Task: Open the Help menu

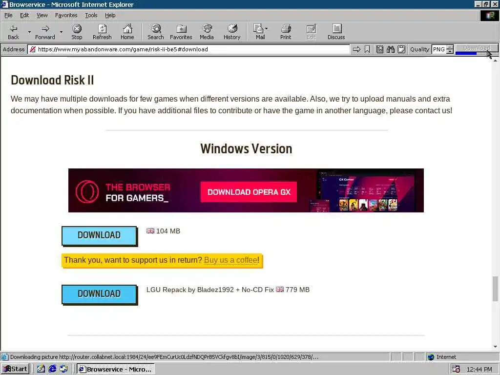Action: point(110,15)
